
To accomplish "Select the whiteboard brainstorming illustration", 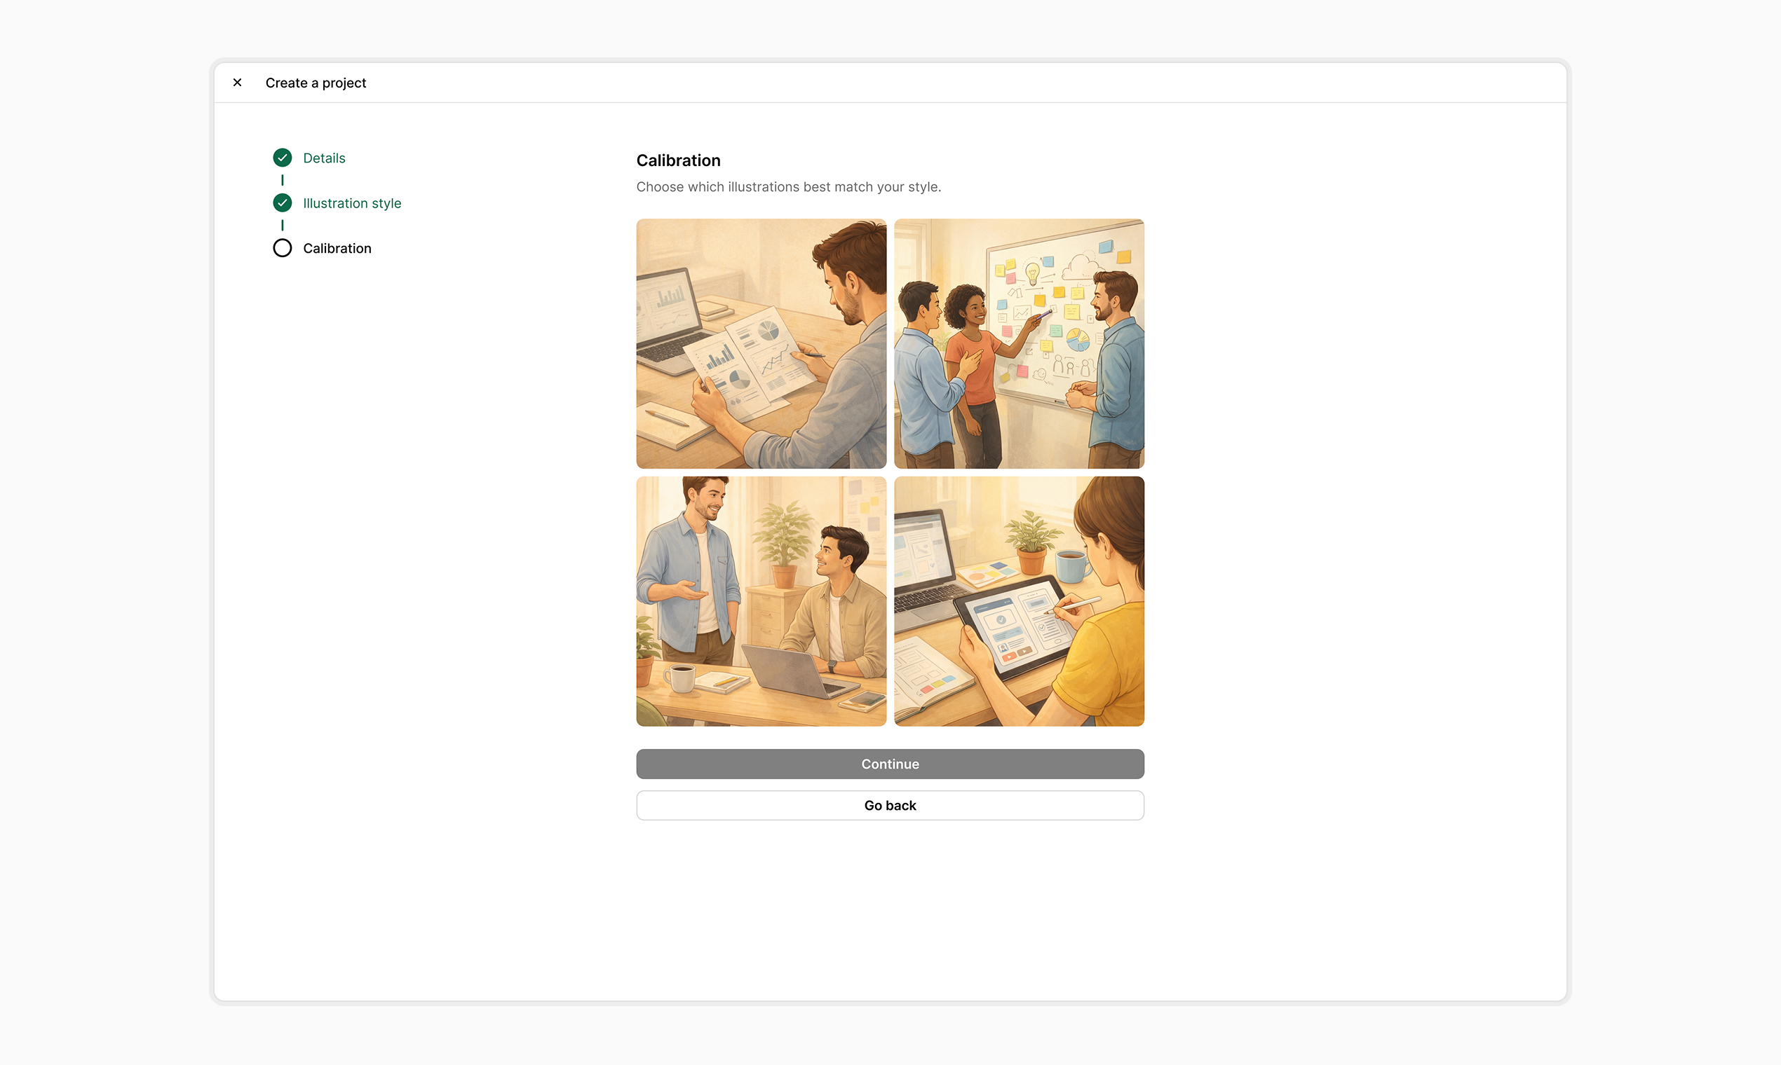I will point(1019,343).
